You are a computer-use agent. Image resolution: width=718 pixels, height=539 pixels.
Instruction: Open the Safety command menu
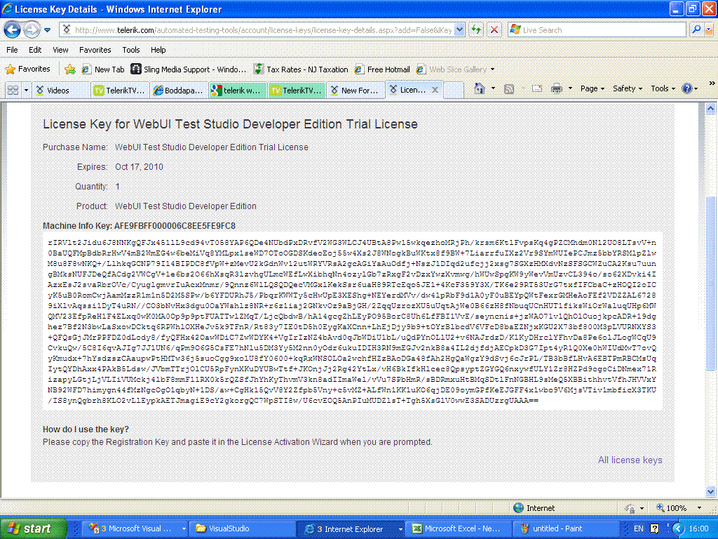click(x=628, y=89)
